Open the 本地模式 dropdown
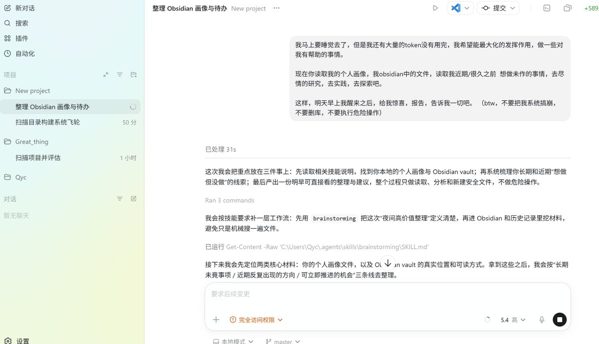The height and width of the screenshot is (344, 599). tap(234, 341)
